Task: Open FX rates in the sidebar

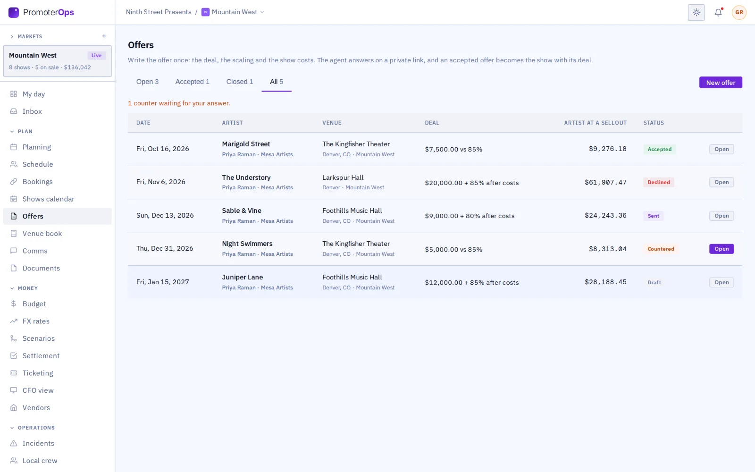Action: 57,321
